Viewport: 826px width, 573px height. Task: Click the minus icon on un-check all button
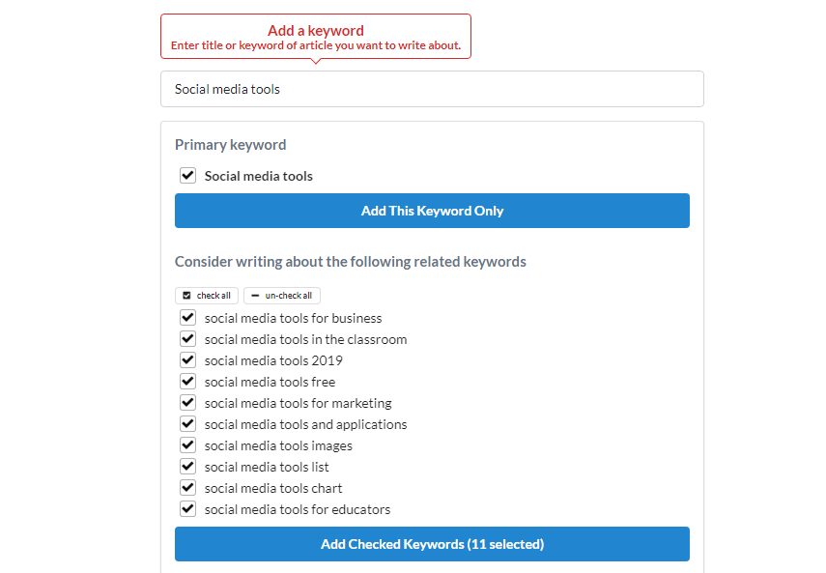click(253, 295)
